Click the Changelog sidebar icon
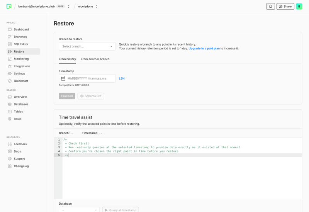Screen dimensions: 309x212 point(10,166)
